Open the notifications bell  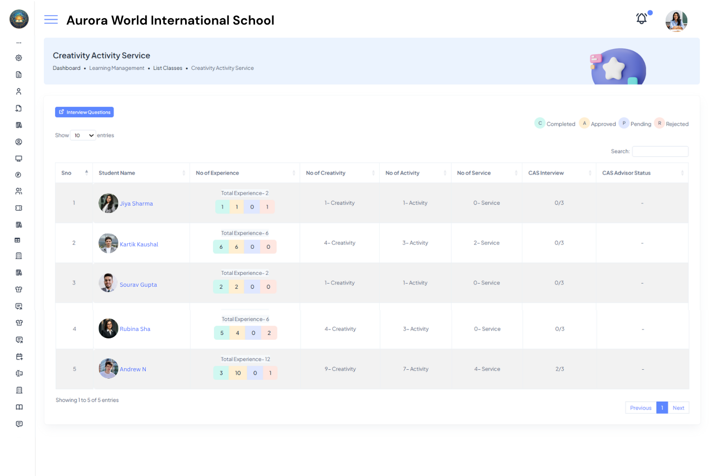pyautogui.click(x=641, y=19)
